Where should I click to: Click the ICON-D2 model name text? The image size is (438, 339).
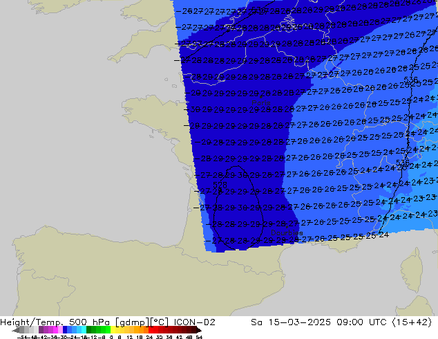pyautogui.click(x=194, y=322)
